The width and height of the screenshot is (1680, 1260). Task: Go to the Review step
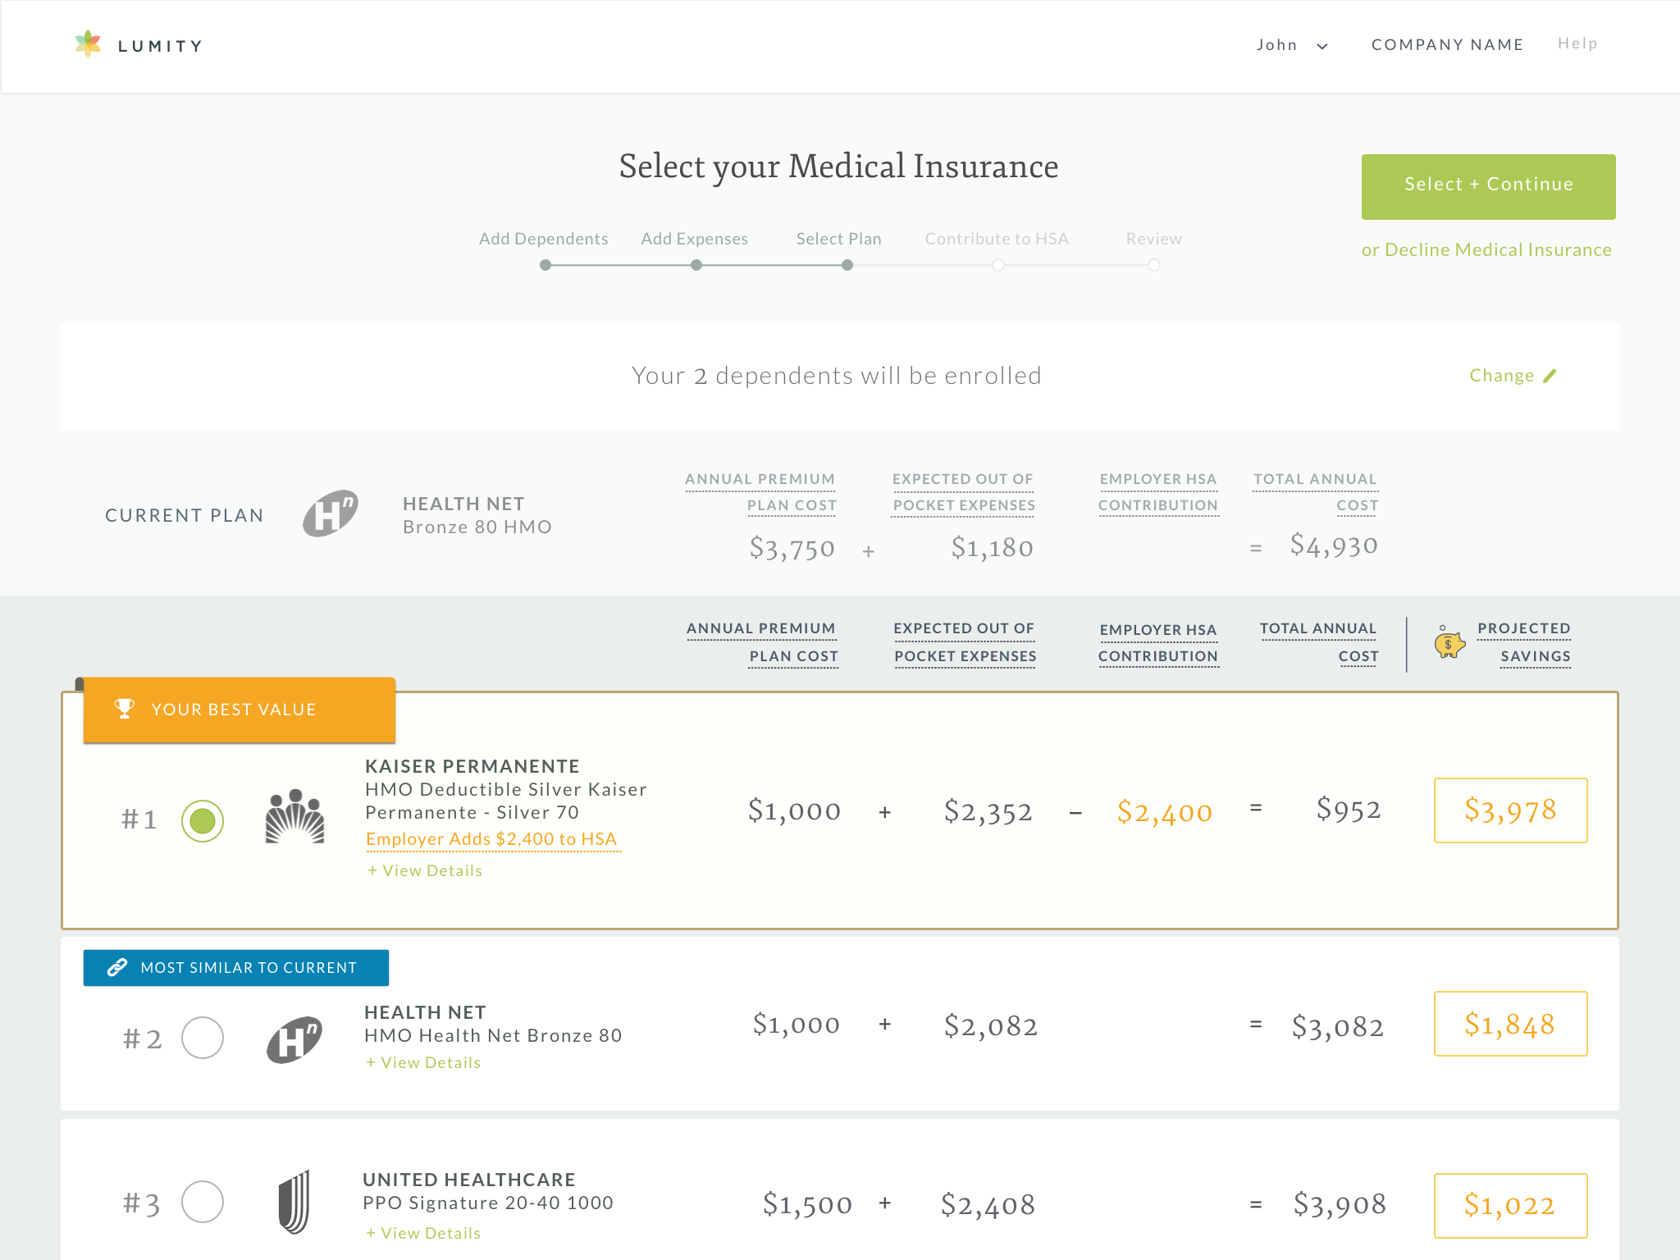(1154, 239)
